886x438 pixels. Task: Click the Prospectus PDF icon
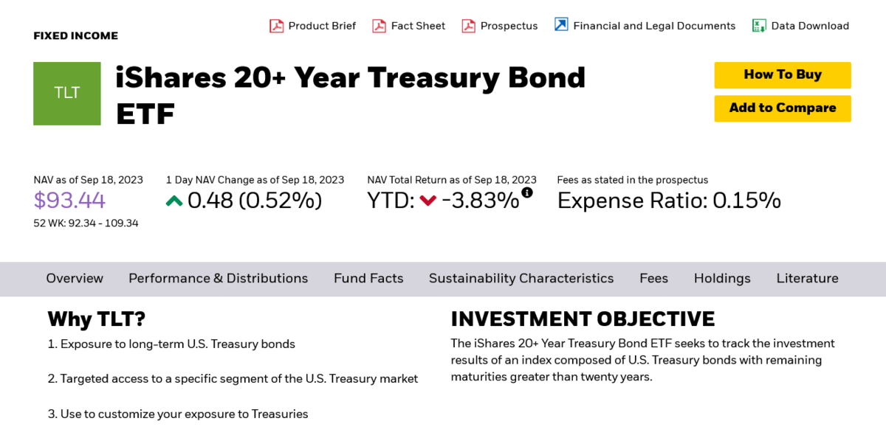468,26
